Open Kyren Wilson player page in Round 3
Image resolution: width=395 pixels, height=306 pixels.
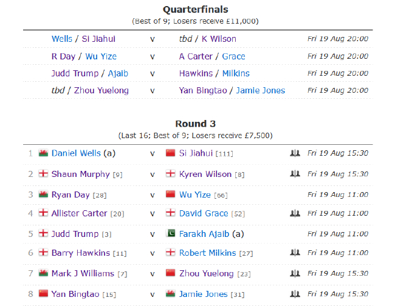(205, 174)
